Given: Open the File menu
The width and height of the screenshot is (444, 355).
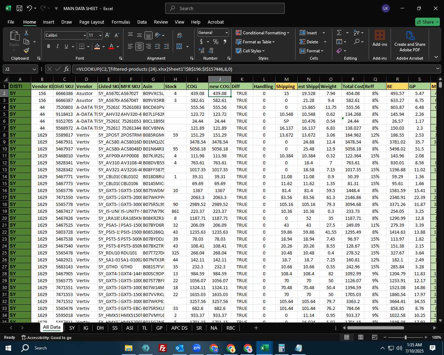Looking at the screenshot, I should 11,22.
